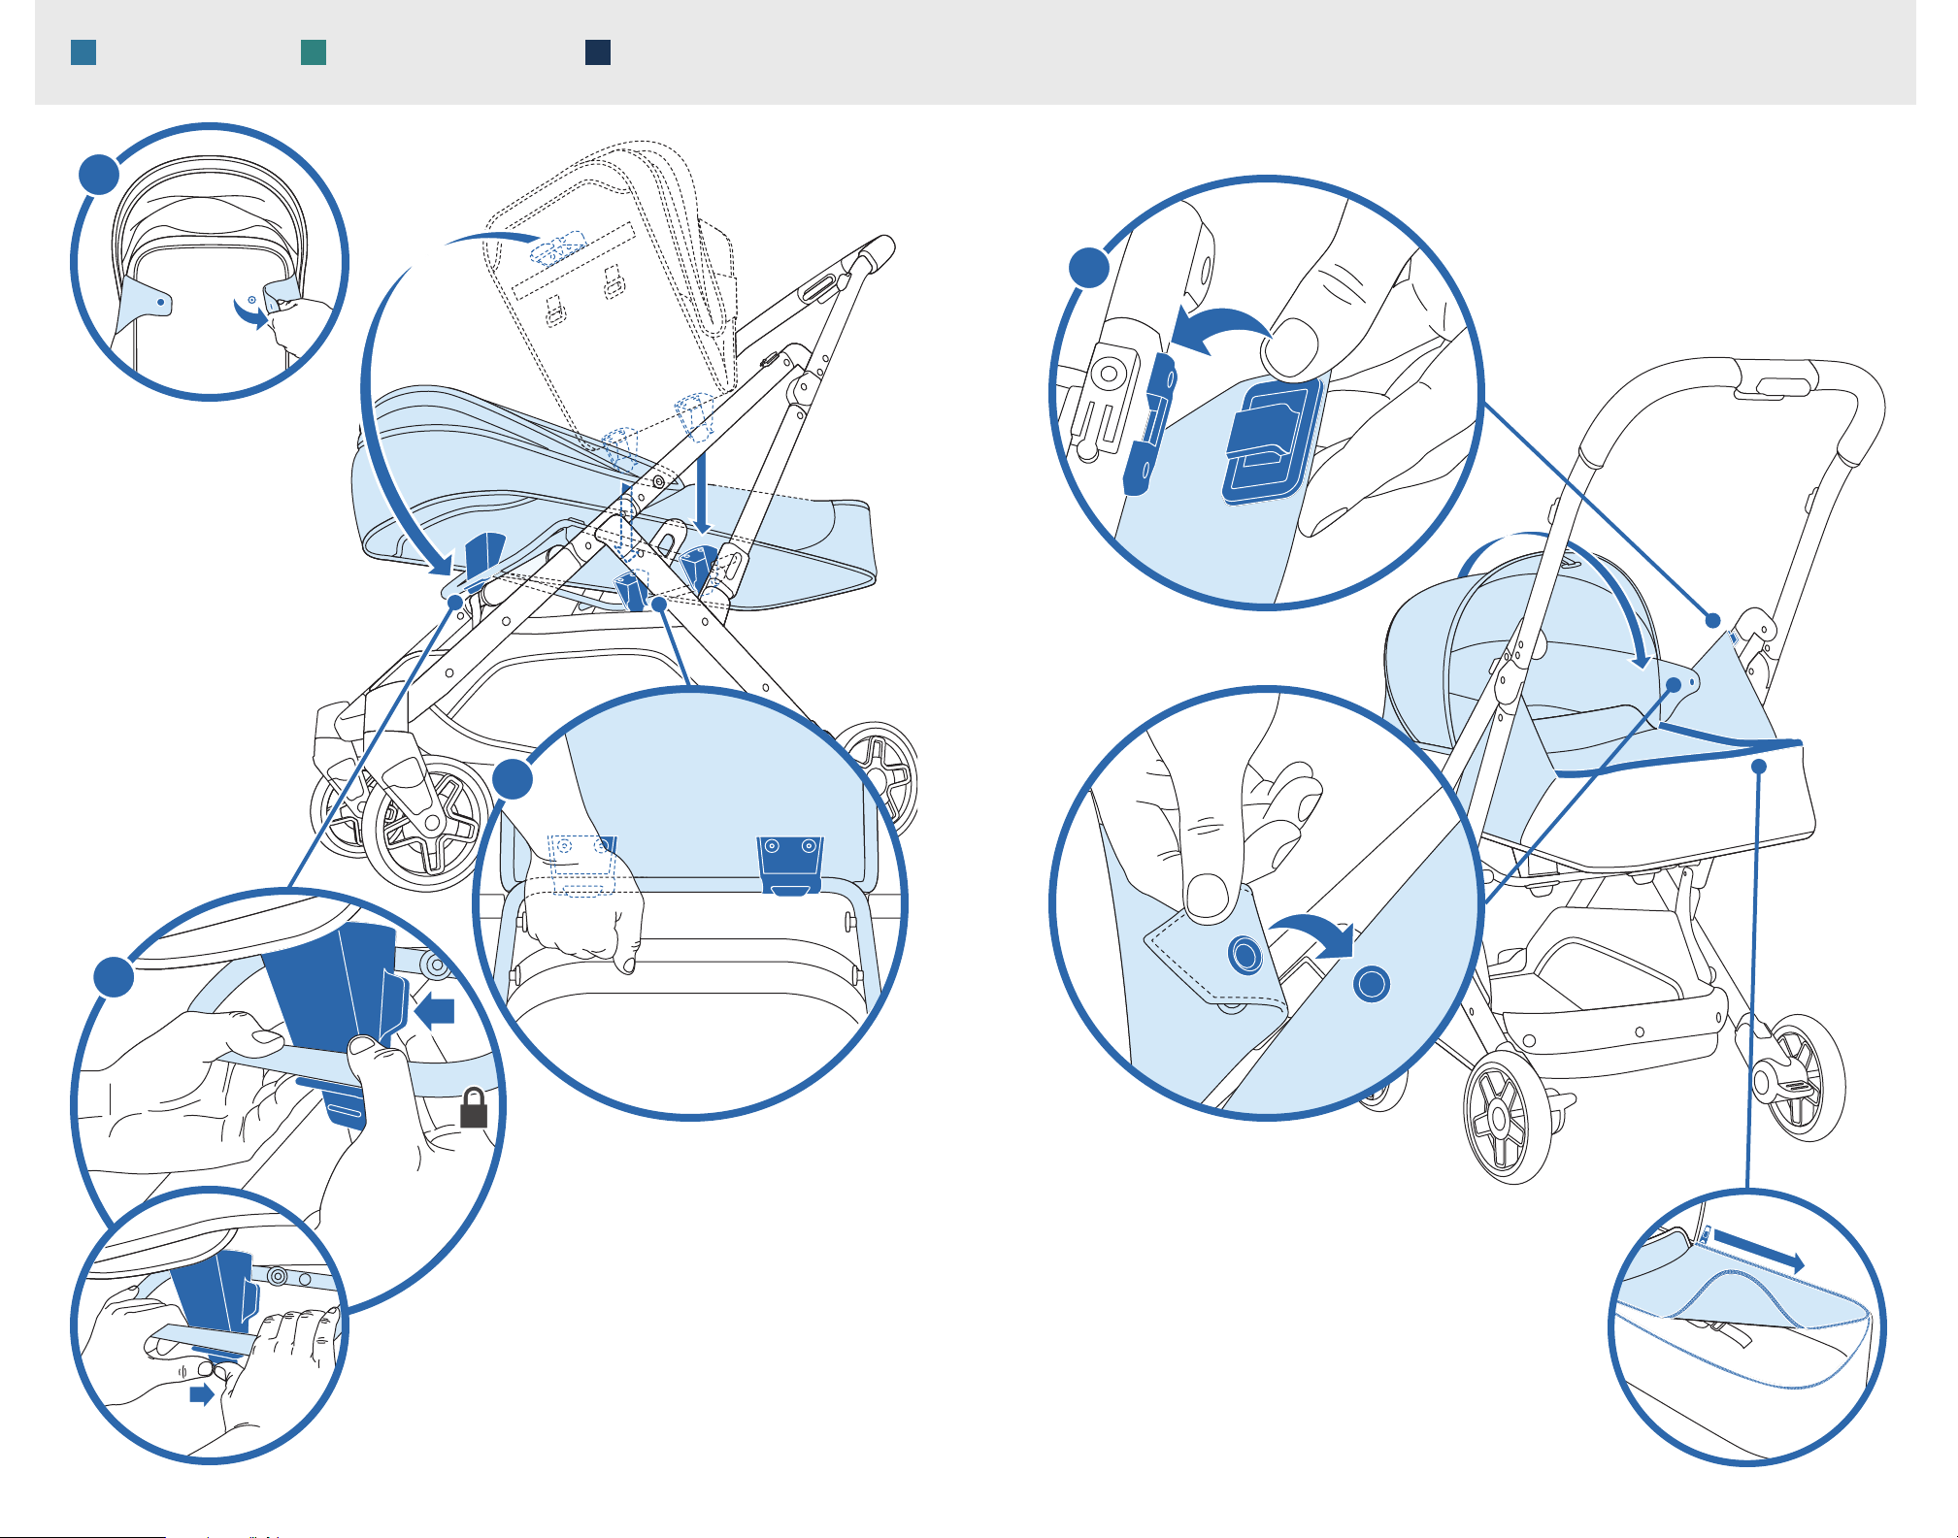This screenshot has width=1958, height=1538.
Task: Click the curved arrow between the snap buttons
Action: pos(1315,931)
